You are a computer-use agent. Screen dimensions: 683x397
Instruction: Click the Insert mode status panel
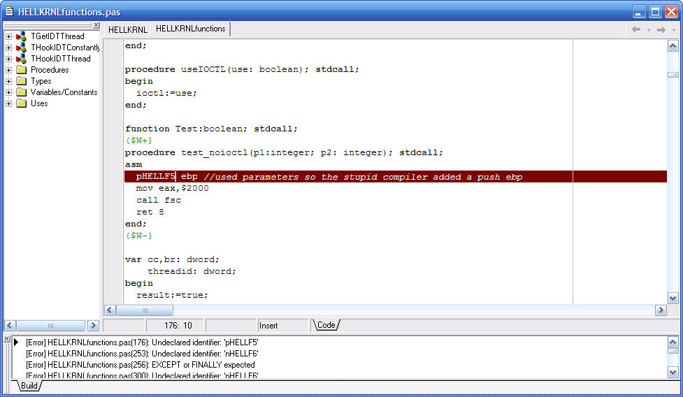[x=283, y=326]
